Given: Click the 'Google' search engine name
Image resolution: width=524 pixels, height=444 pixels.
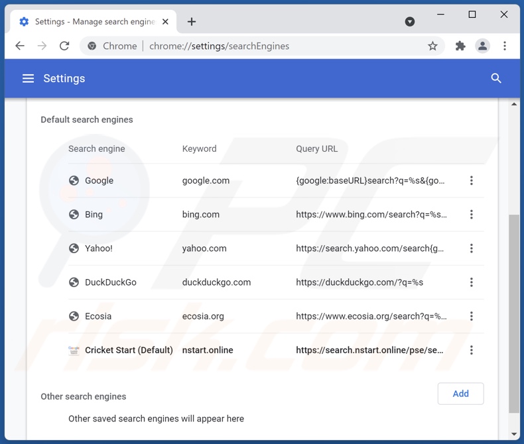Looking at the screenshot, I should [99, 181].
